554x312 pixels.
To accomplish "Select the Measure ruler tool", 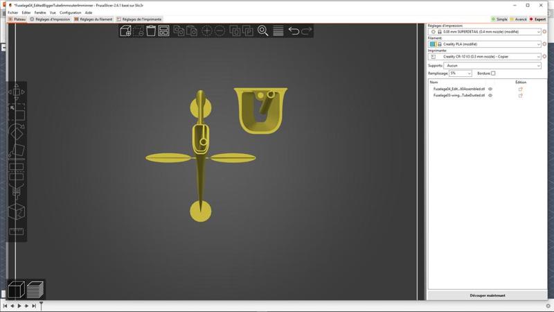I will coord(16,232).
